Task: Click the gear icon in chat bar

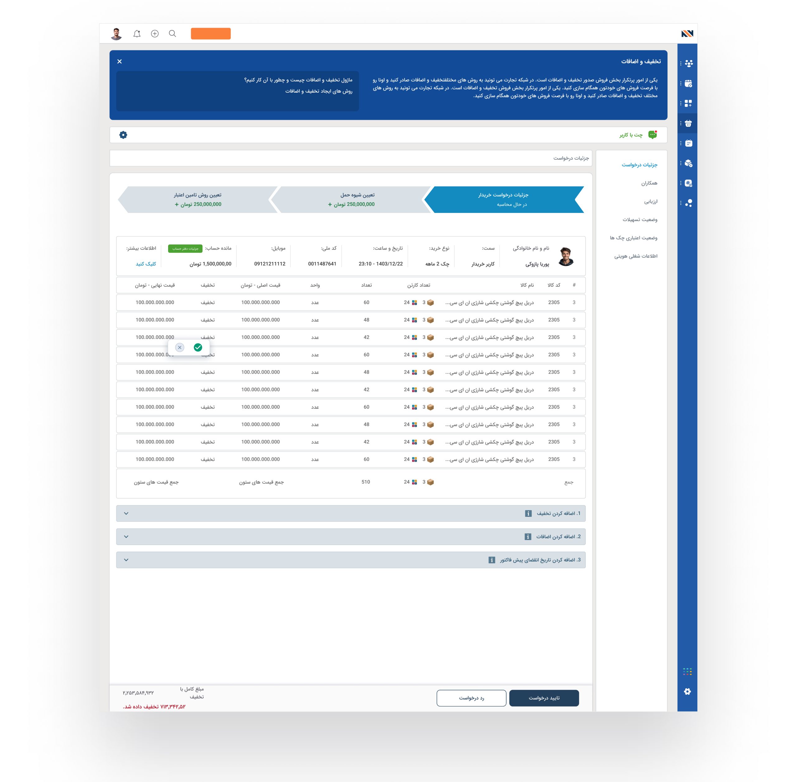Action: click(x=123, y=135)
